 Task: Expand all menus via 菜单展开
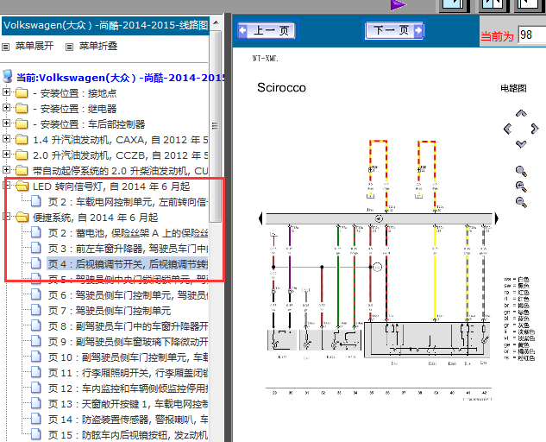35,46
